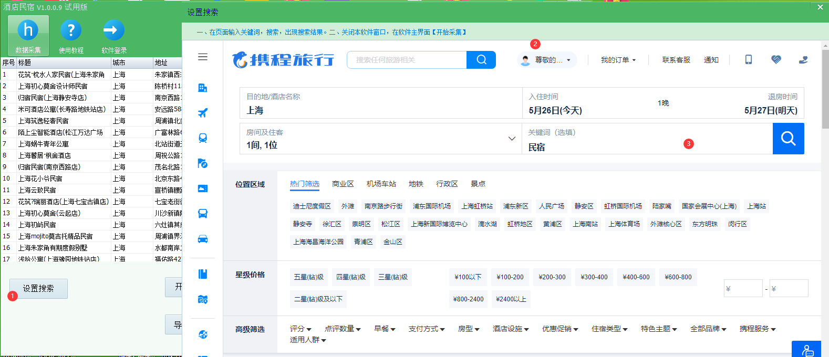
Task: Expand the 早餐 filter dropdown
Action: (385, 329)
